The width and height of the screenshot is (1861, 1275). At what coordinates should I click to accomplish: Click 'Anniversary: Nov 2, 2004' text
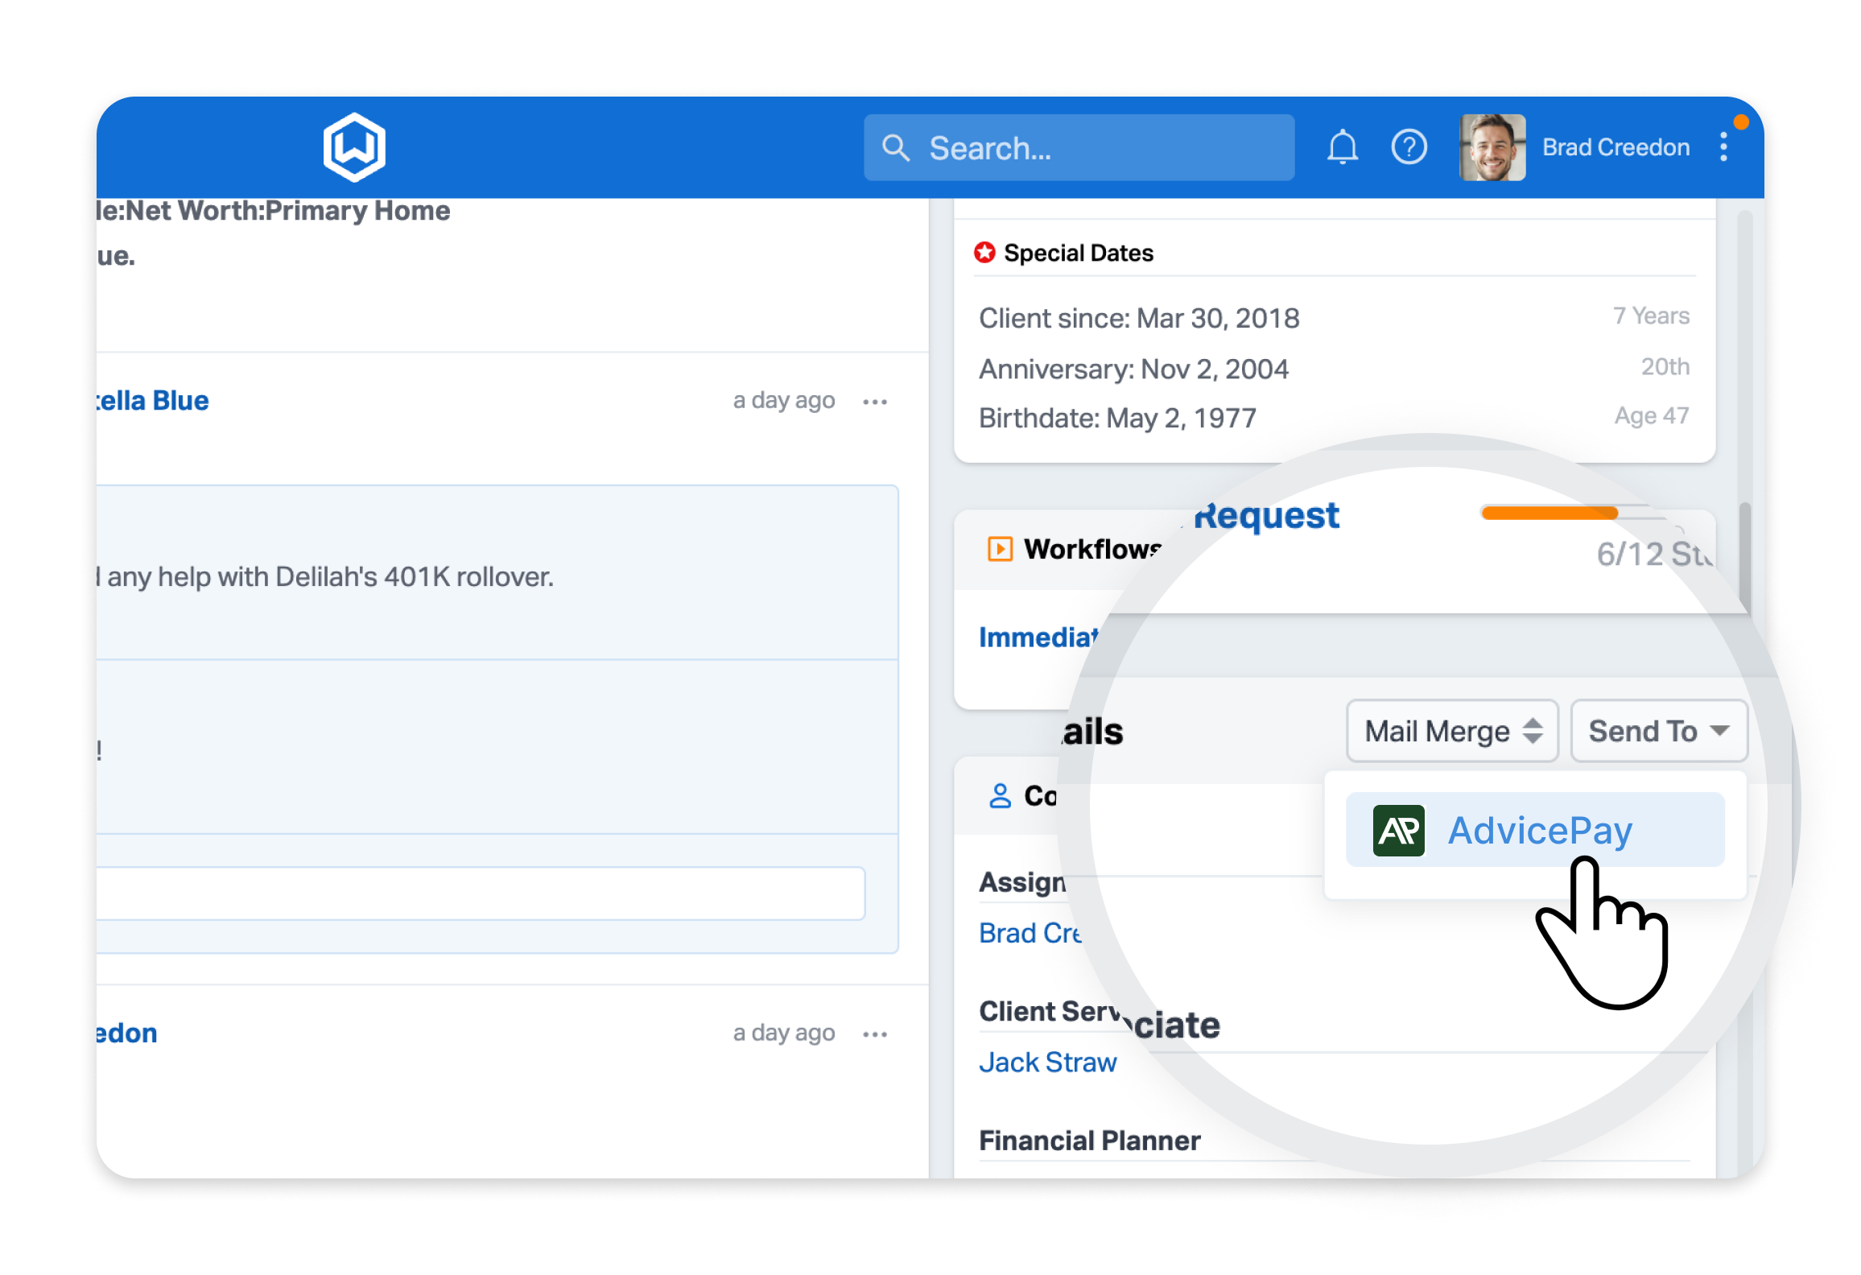1133,369
